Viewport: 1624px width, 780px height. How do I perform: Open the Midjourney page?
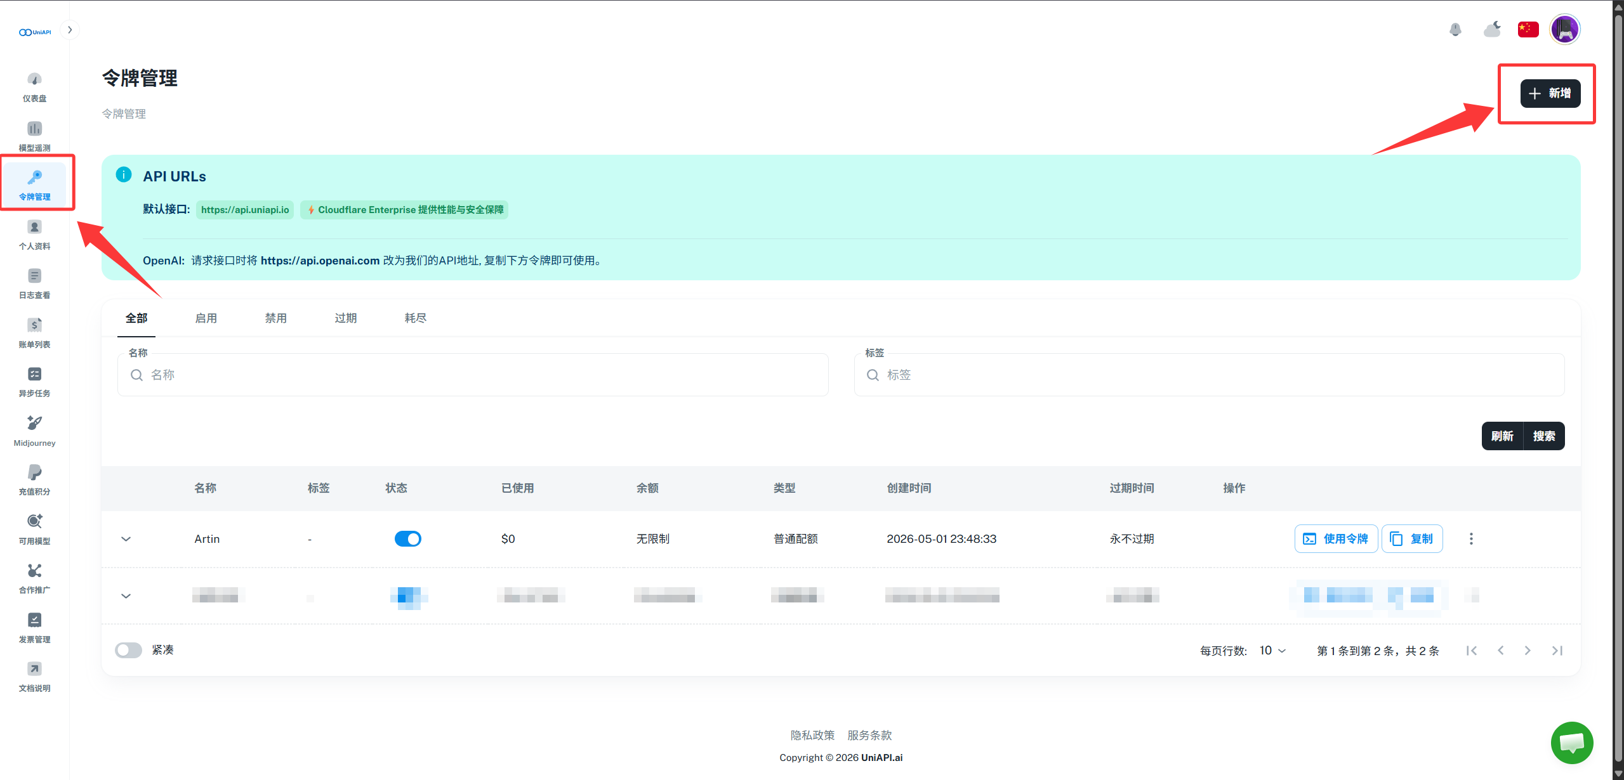(x=34, y=431)
